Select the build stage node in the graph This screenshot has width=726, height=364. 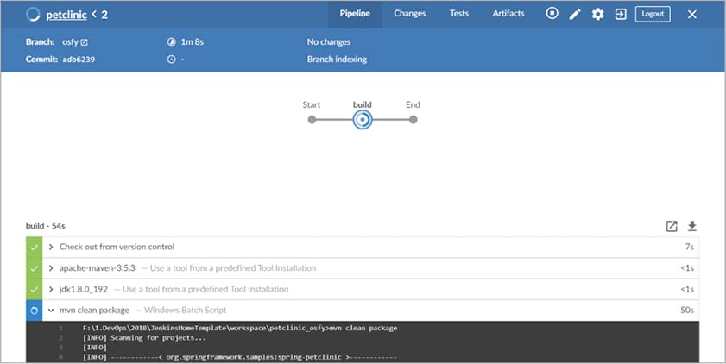click(x=363, y=120)
